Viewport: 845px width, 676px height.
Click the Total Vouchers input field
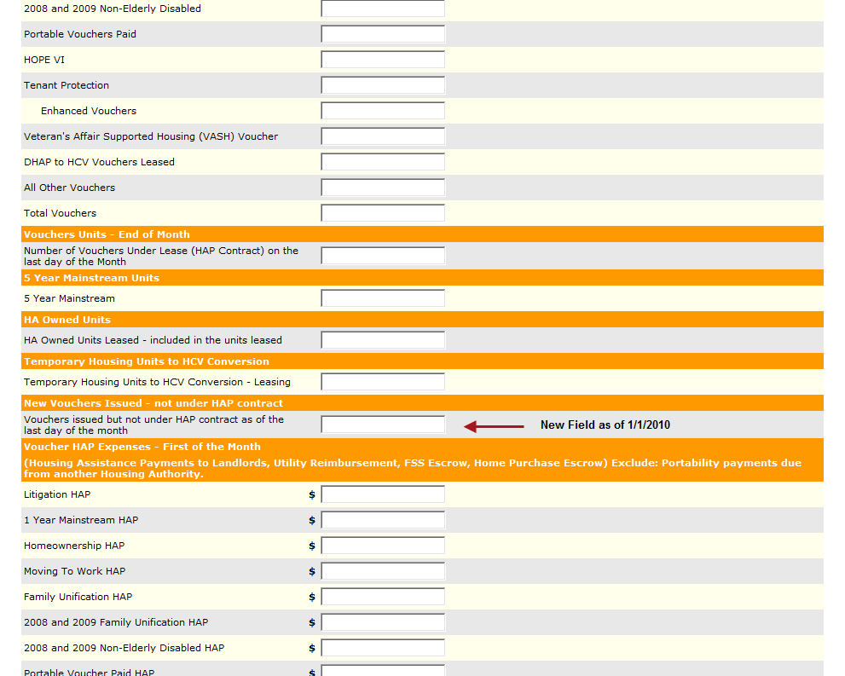[x=383, y=213]
